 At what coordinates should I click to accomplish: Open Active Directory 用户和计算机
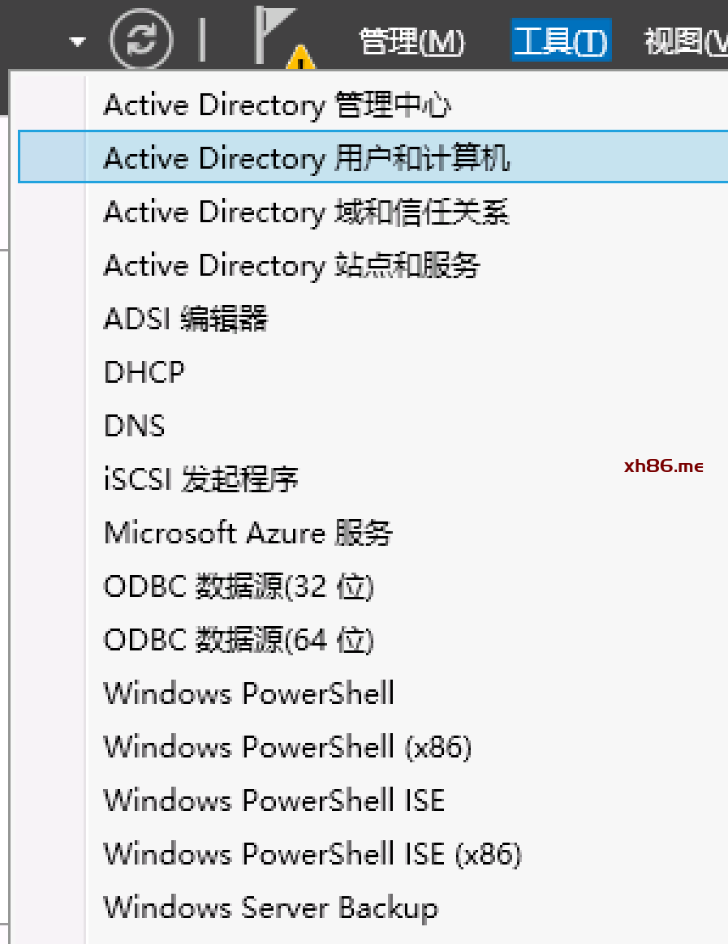pos(307,159)
